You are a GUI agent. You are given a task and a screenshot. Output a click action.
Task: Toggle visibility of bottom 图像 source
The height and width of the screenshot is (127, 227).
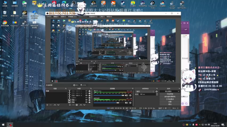87,102
